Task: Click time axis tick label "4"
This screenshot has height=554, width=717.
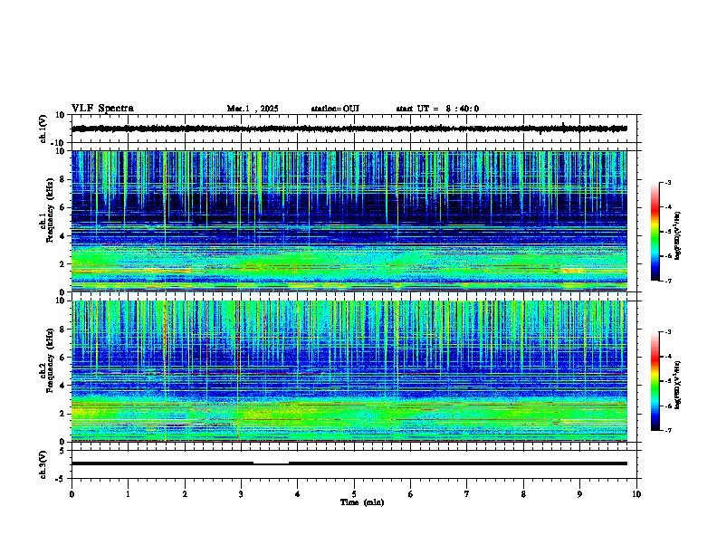Action: click(x=298, y=494)
